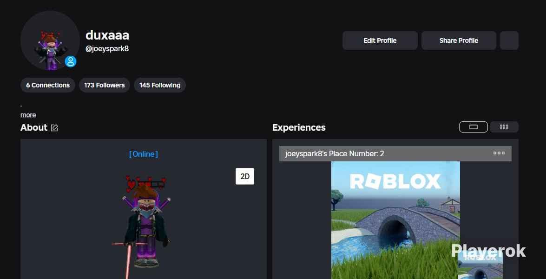546x279 pixels.
Task: Click the Edit Profile button
Action: [380, 40]
